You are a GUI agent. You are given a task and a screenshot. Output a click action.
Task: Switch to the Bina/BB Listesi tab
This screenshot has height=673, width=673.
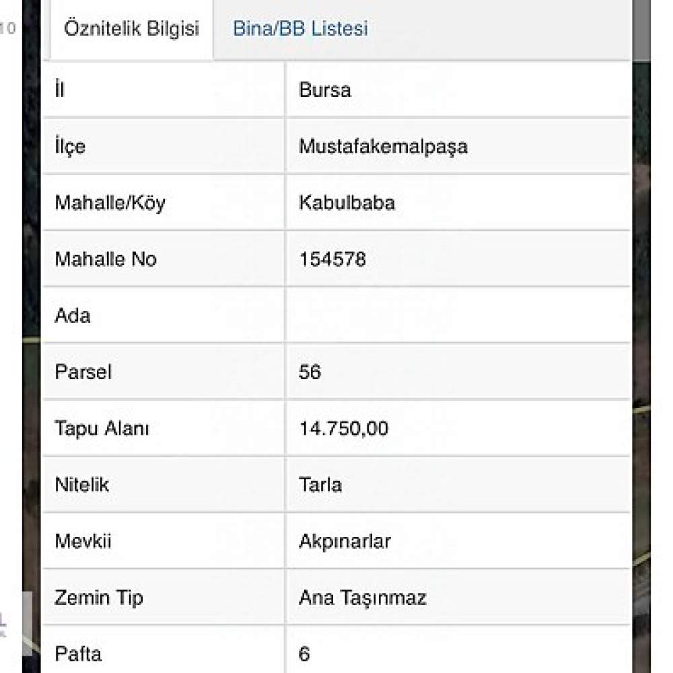tap(300, 28)
